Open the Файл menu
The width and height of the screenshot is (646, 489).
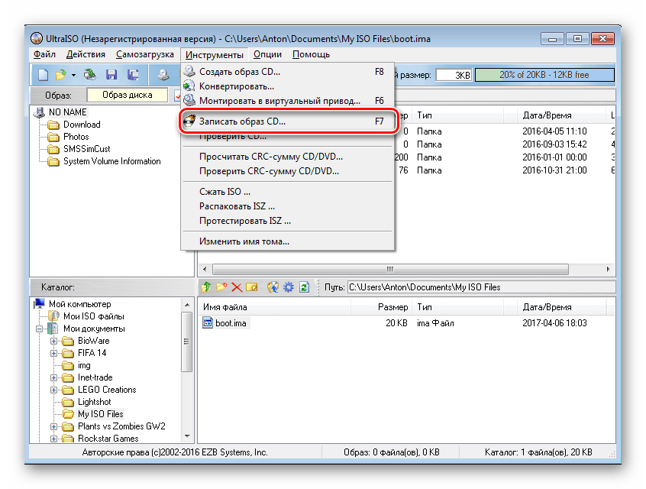(44, 54)
